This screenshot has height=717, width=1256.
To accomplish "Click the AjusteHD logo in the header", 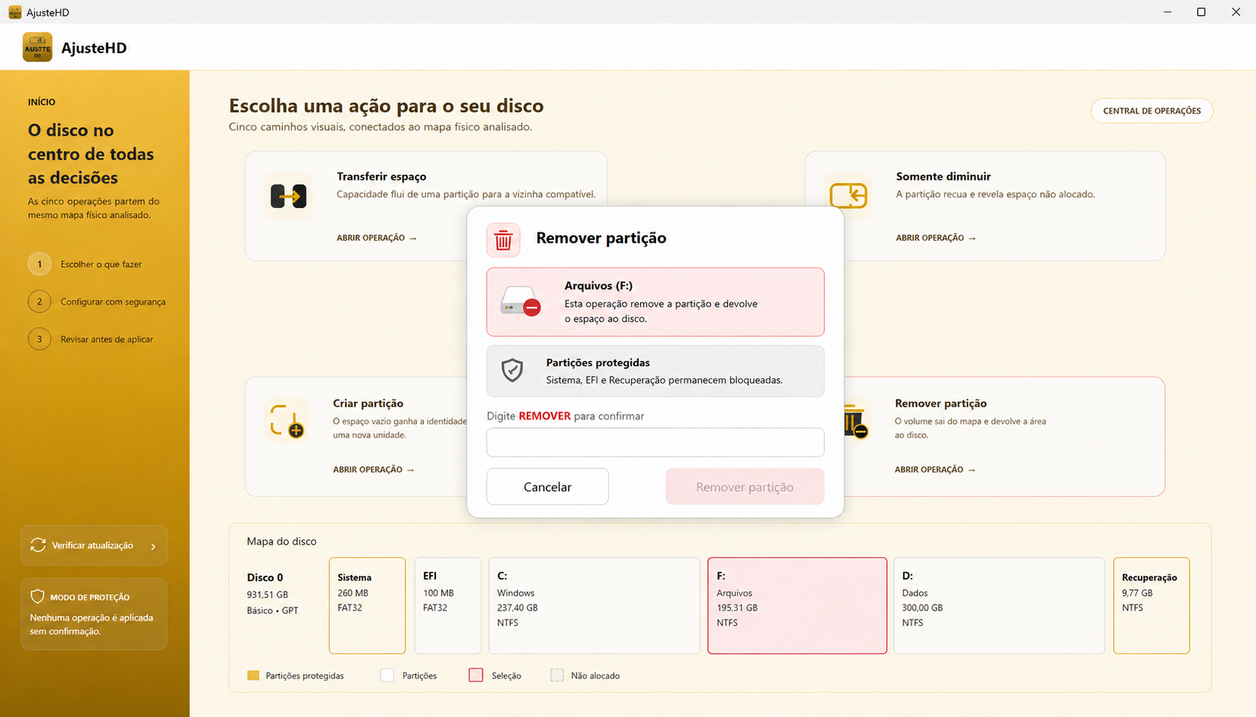I will [x=37, y=47].
